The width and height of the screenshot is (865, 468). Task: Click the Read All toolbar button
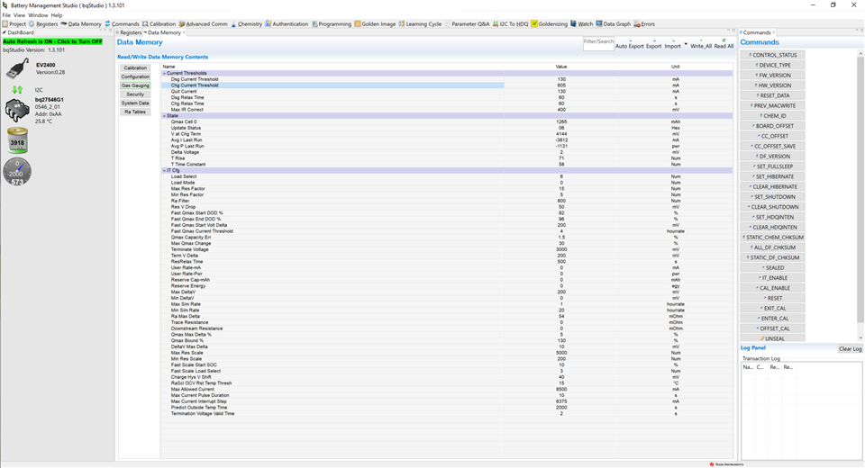click(x=724, y=44)
